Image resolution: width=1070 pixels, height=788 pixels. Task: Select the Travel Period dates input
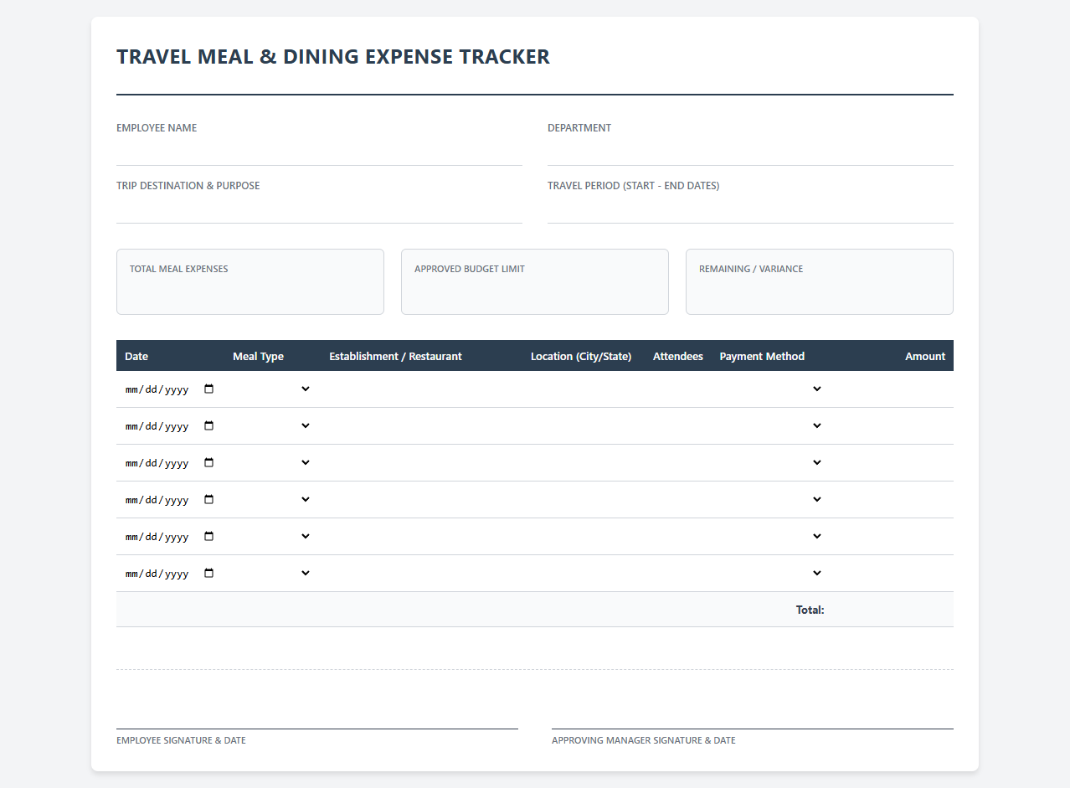point(750,209)
